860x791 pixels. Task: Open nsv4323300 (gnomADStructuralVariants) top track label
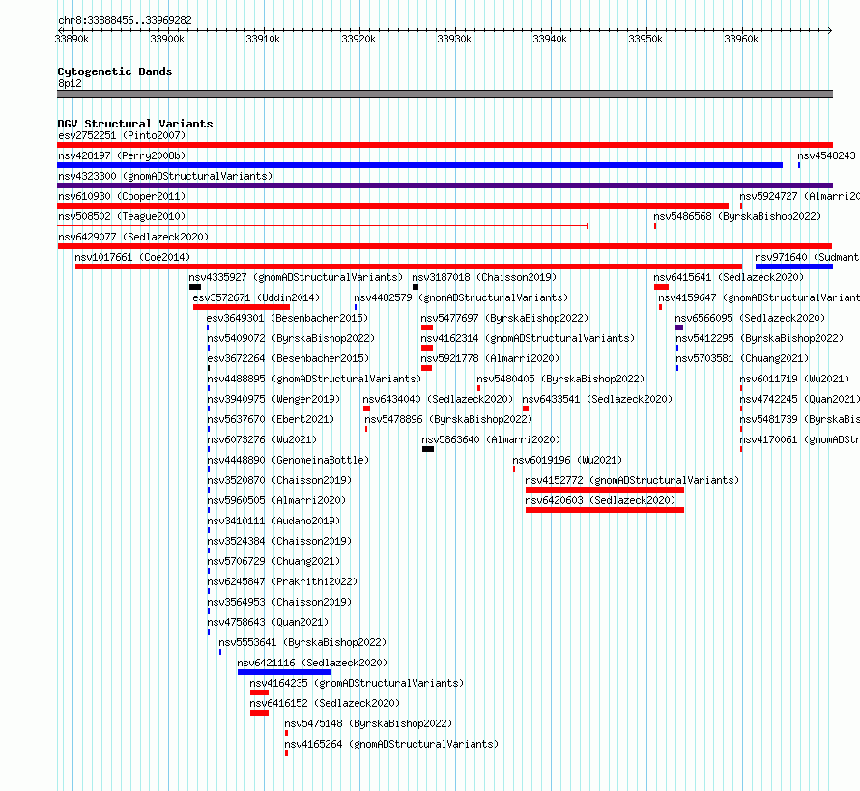165,176
